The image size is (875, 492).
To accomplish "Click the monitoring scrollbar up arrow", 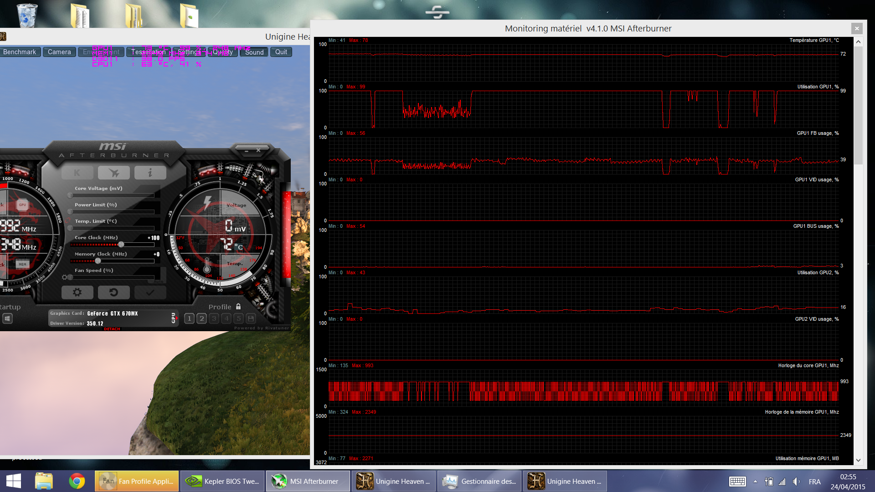I will 858,41.
